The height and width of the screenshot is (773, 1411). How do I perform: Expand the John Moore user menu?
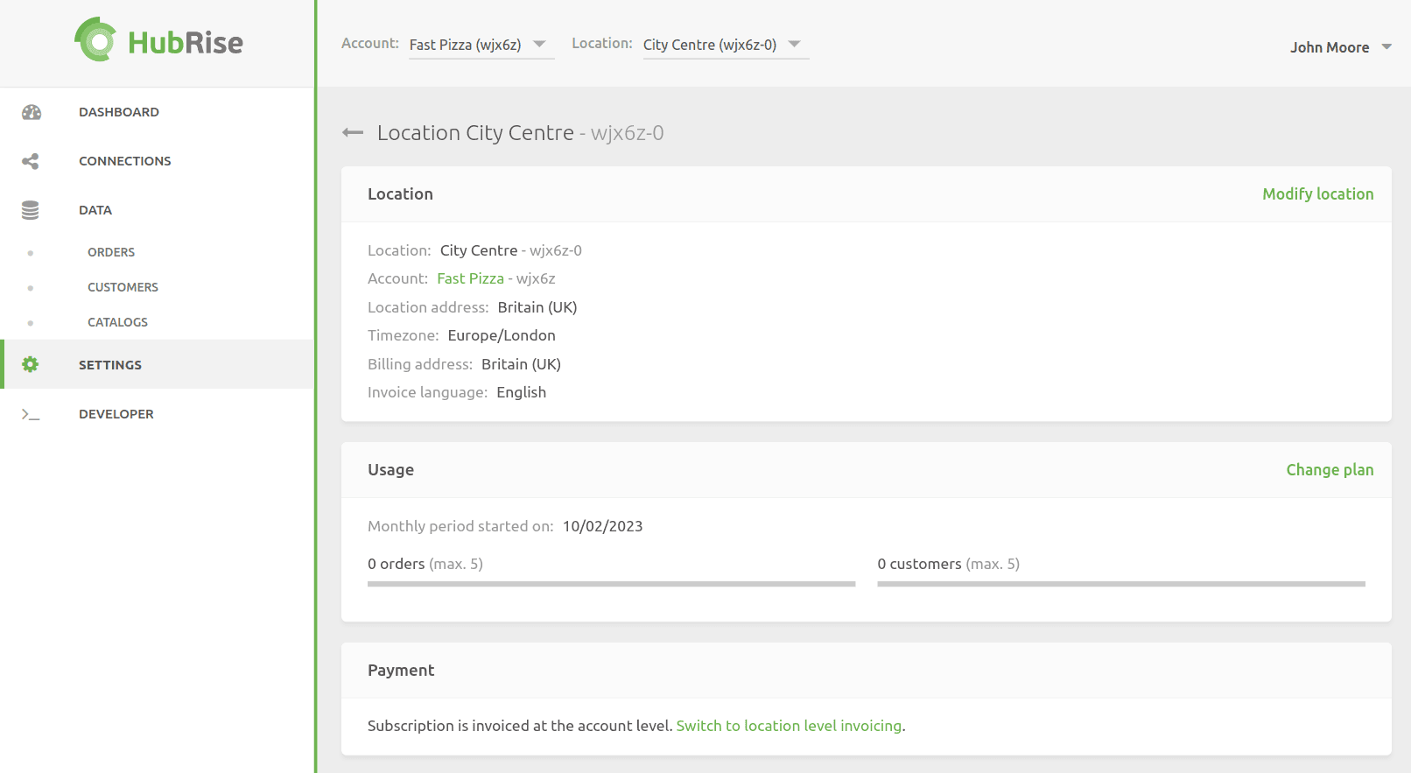click(x=1340, y=47)
